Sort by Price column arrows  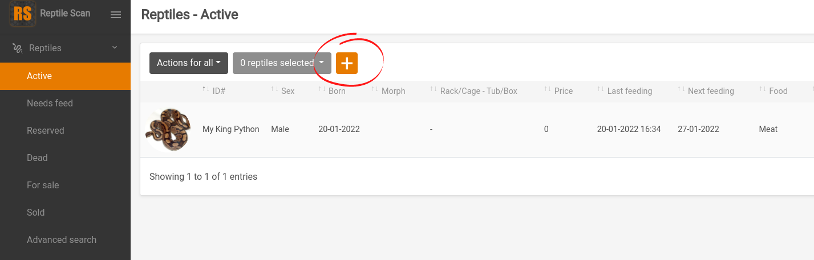point(548,90)
